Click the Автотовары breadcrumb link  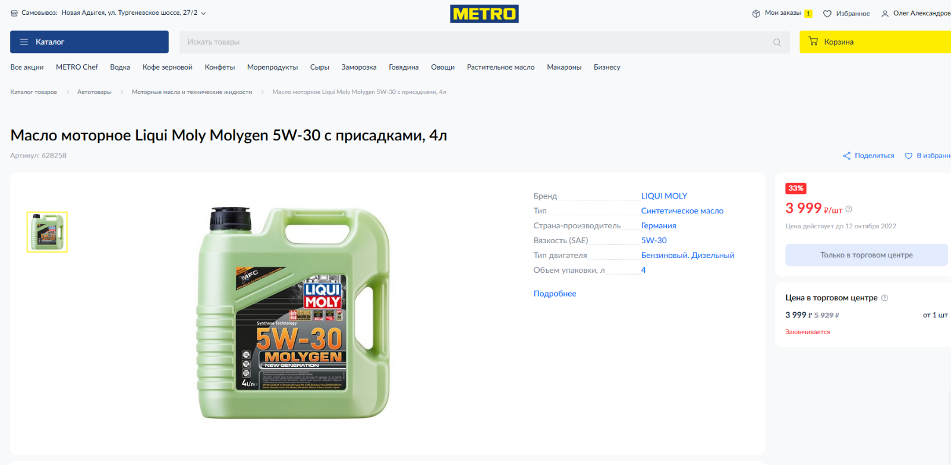[x=95, y=92]
